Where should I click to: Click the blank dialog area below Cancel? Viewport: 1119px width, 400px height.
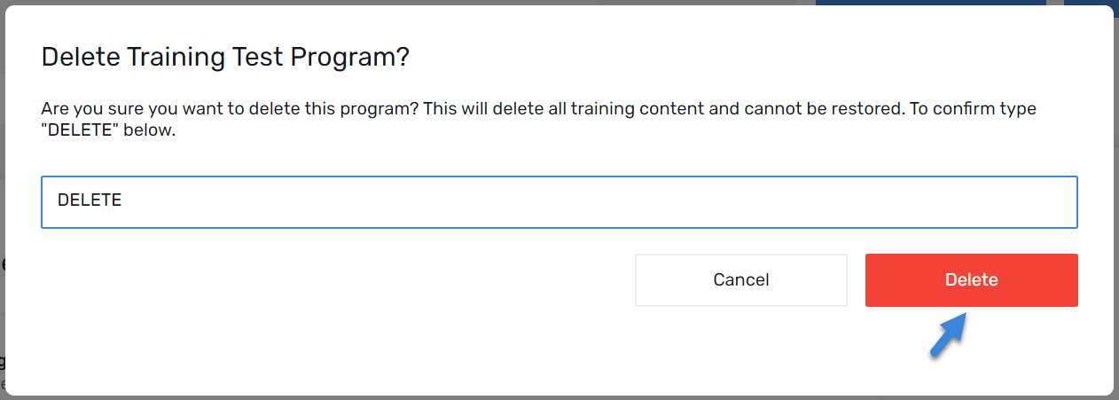click(741, 350)
